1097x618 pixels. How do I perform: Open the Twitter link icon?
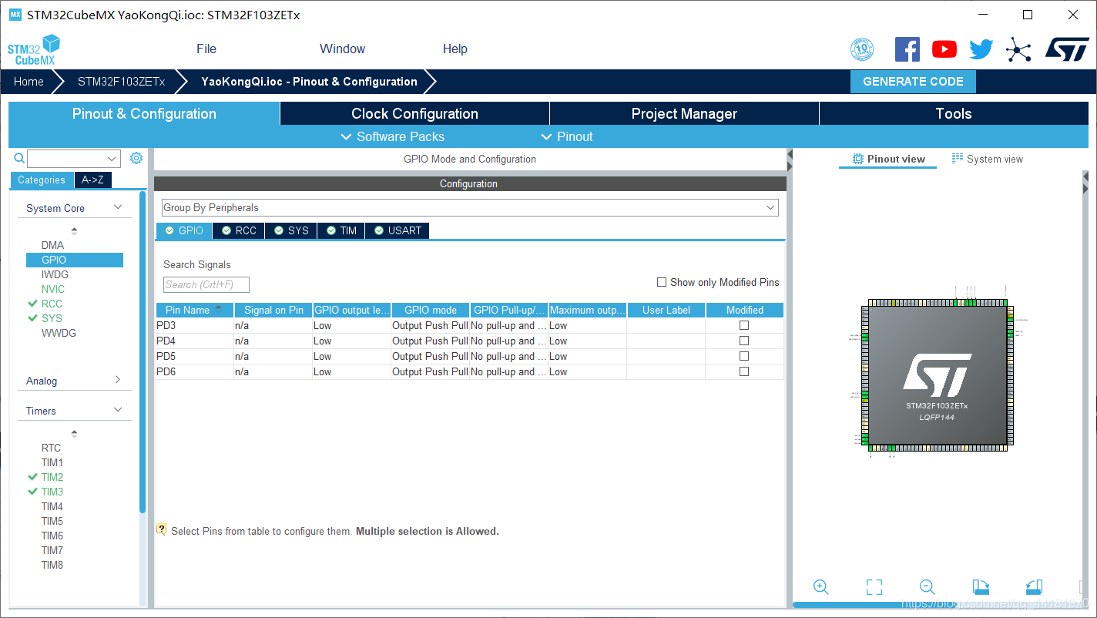point(981,49)
